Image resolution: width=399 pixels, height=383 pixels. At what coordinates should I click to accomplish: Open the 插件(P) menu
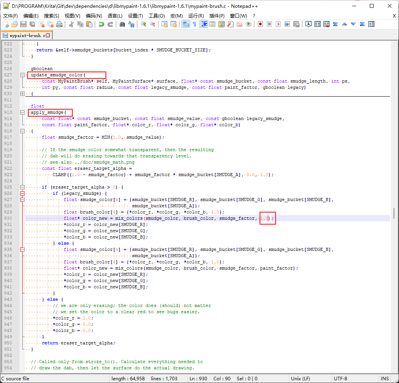(x=217, y=16)
